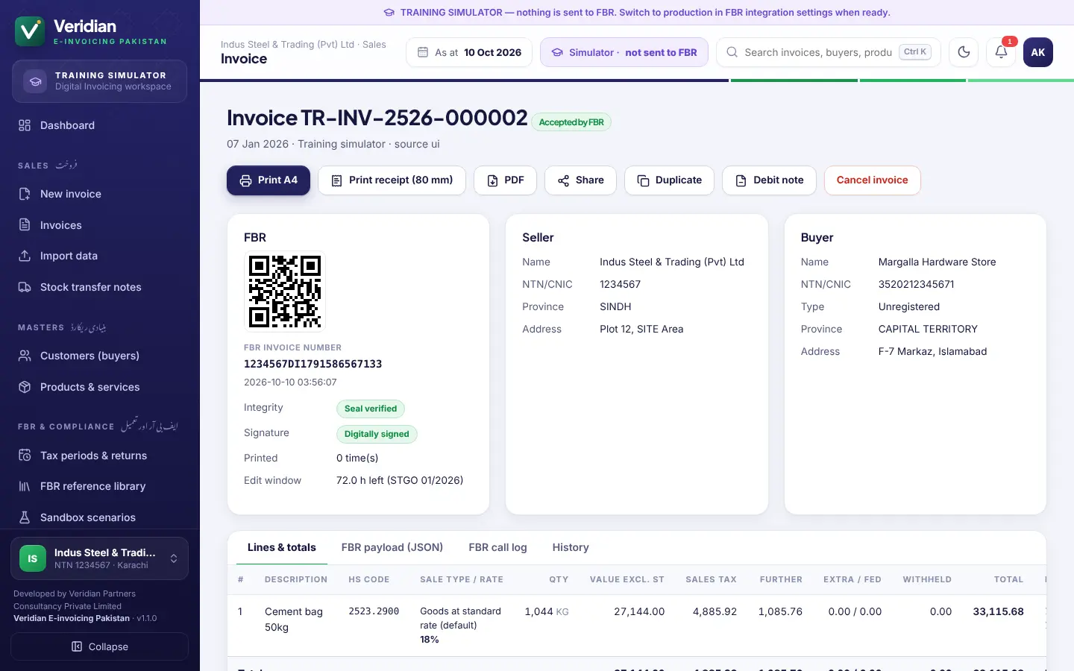Select the Lines & totals tab
The height and width of the screenshot is (671, 1074).
tap(281, 547)
